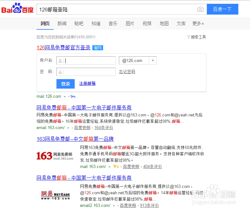Open the NetEase www.163.com logo thumbnail

pyautogui.click(x=55, y=195)
